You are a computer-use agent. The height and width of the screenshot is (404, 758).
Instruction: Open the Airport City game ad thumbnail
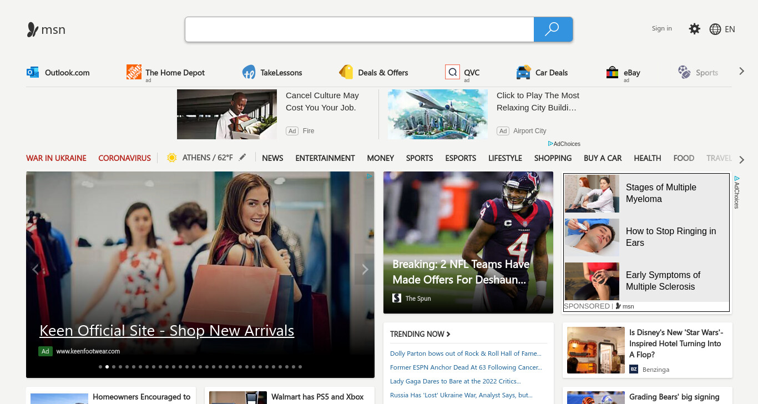(438, 114)
